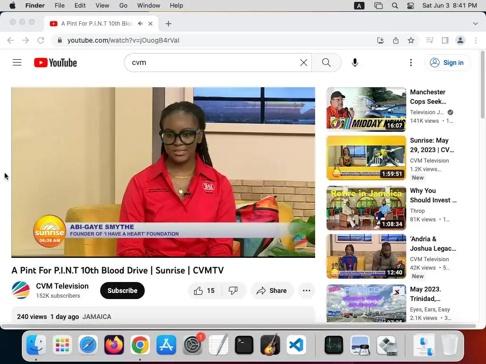This screenshot has width=486, height=364.
Task: Open Finder menu in menu bar
Action: (x=35, y=6)
